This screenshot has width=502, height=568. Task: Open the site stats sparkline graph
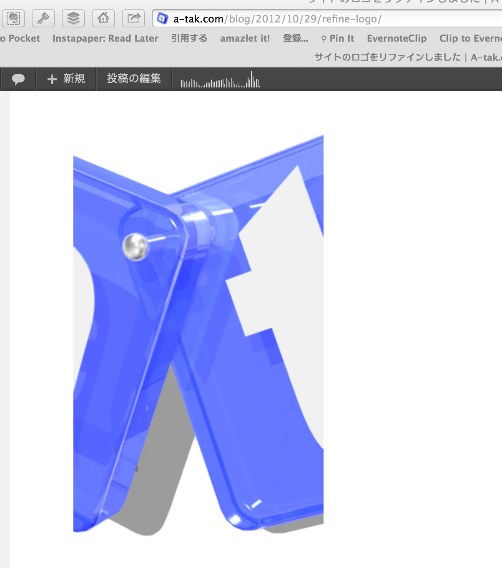click(221, 79)
